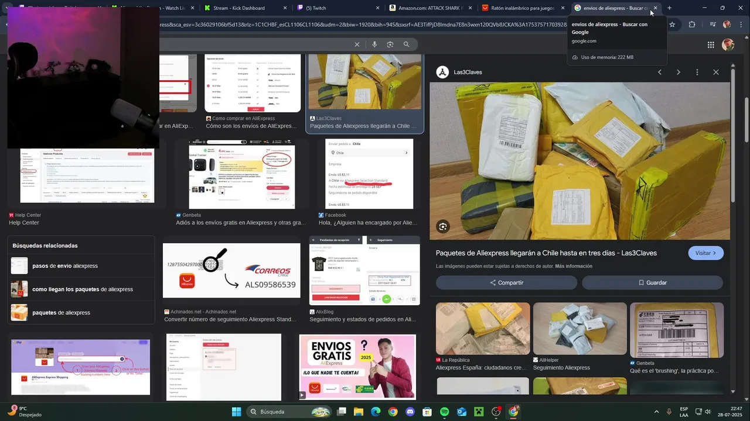This screenshot has height=421, width=750.
Task: Open the Google apps grid
Action: pyautogui.click(x=711, y=45)
